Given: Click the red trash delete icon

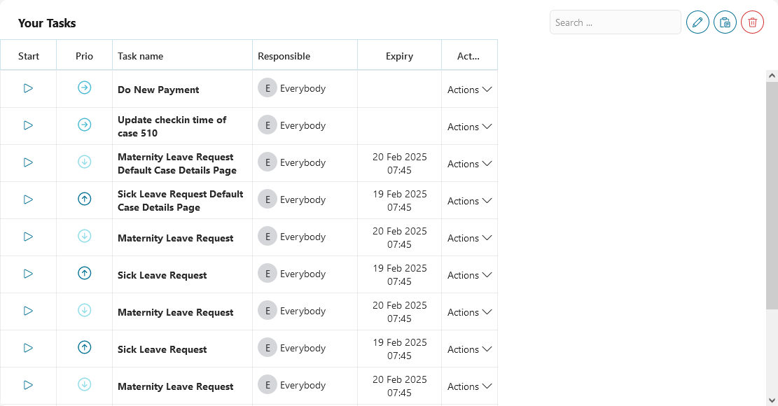Looking at the screenshot, I should pyautogui.click(x=752, y=22).
